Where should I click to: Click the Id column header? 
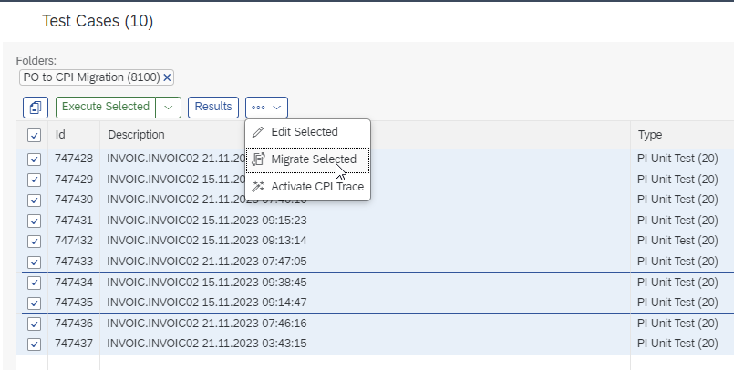point(60,135)
